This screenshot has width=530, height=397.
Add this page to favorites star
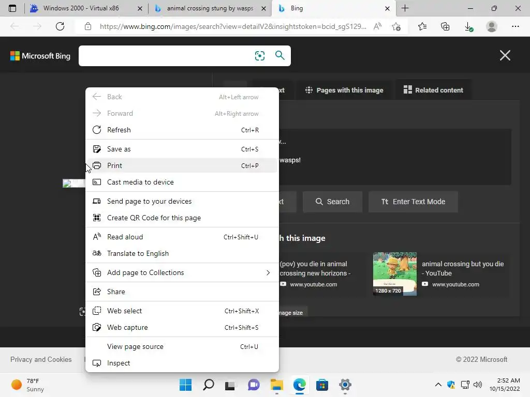tap(396, 26)
